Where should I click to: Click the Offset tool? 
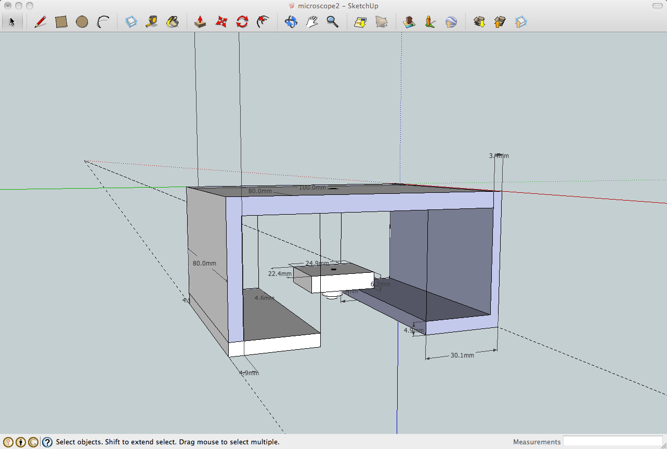(263, 22)
